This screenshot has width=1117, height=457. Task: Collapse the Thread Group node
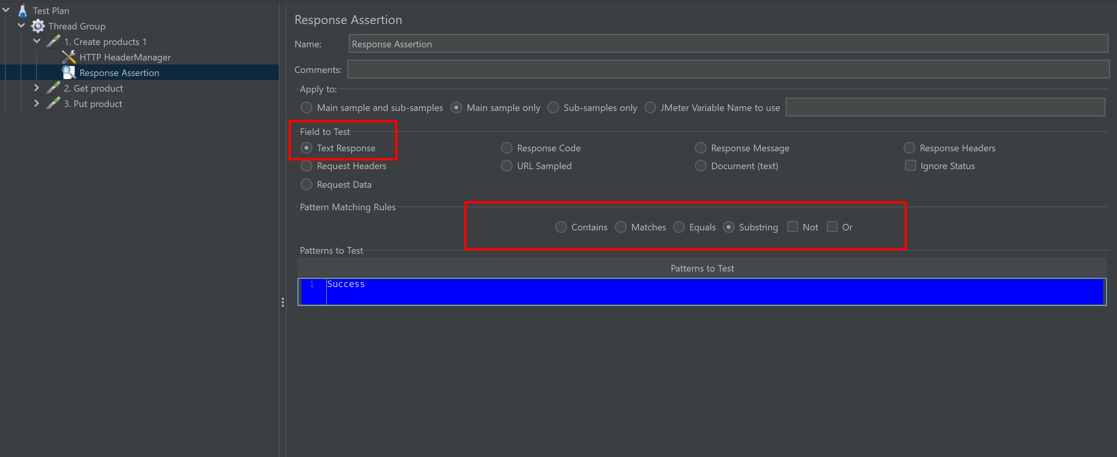(21, 26)
